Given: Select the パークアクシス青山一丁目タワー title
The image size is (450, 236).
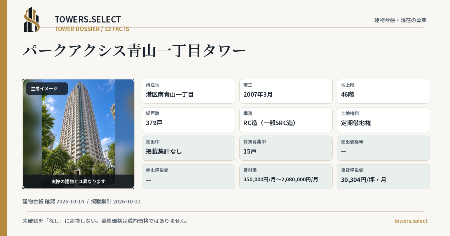Looking at the screenshot, I should (x=134, y=51).
